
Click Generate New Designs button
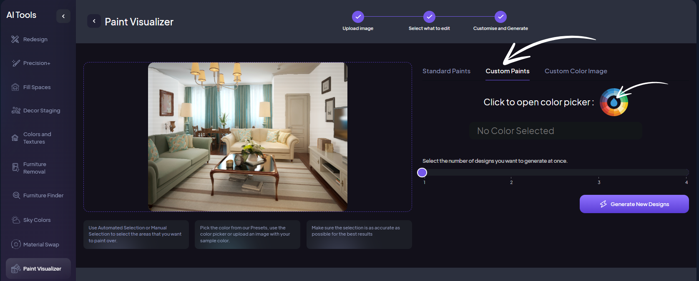click(x=634, y=204)
